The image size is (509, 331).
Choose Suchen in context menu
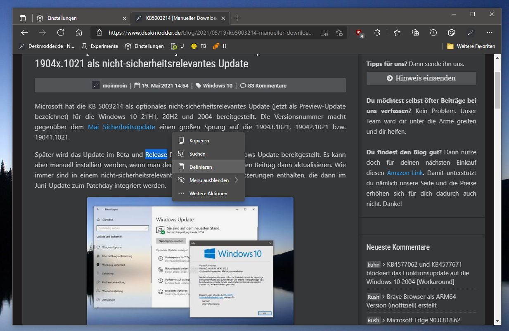[208, 154]
